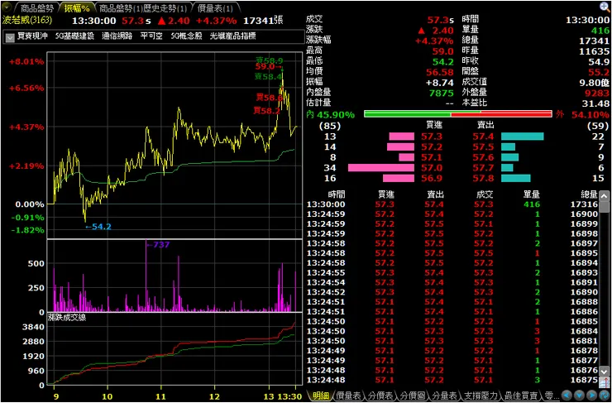Click the blue refresh icon at bottom right

point(605,396)
